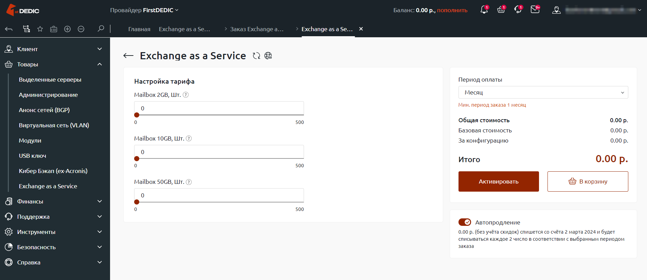Open the shopping basket icon in header
The image size is (647, 280).
coord(501,10)
